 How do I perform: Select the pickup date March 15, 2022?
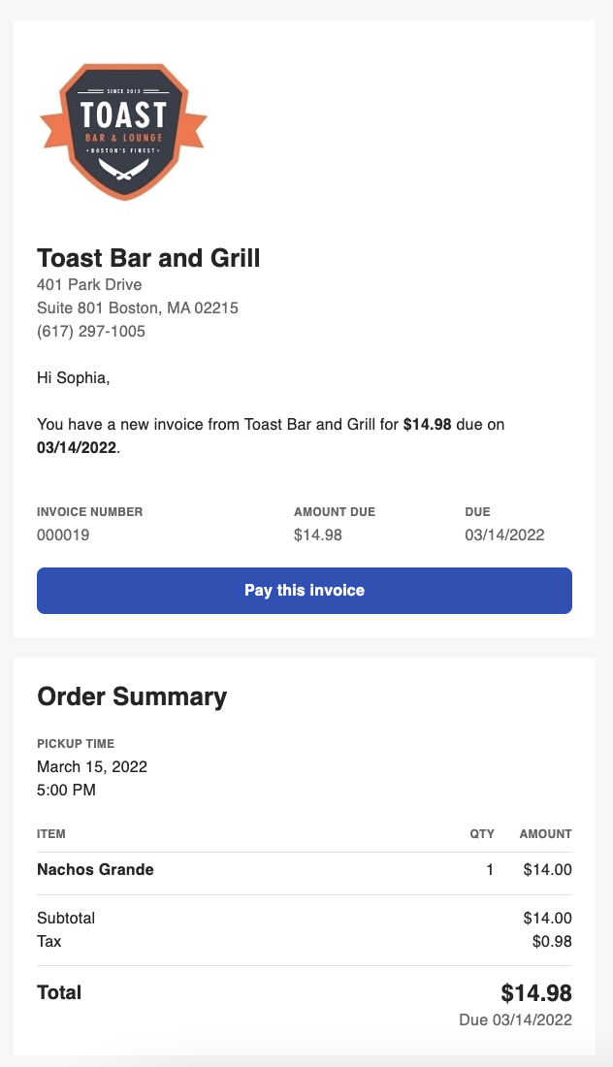[x=91, y=766]
